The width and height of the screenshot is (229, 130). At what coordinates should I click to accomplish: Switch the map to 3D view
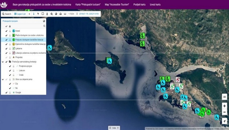(224, 97)
